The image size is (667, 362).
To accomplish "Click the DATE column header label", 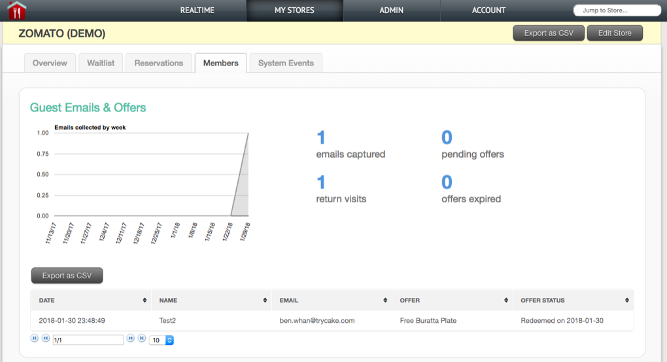I will coord(47,300).
